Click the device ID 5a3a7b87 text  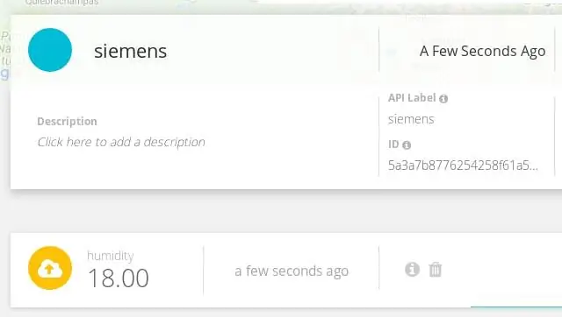[463, 166]
